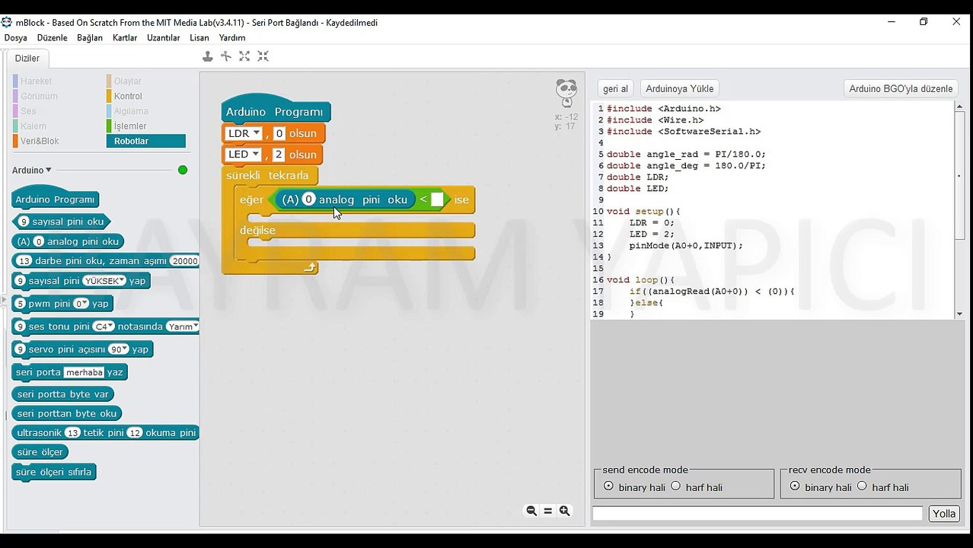Select harf hali for recv encode mode
Image resolution: width=973 pixels, height=548 pixels.
[x=862, y=486]
